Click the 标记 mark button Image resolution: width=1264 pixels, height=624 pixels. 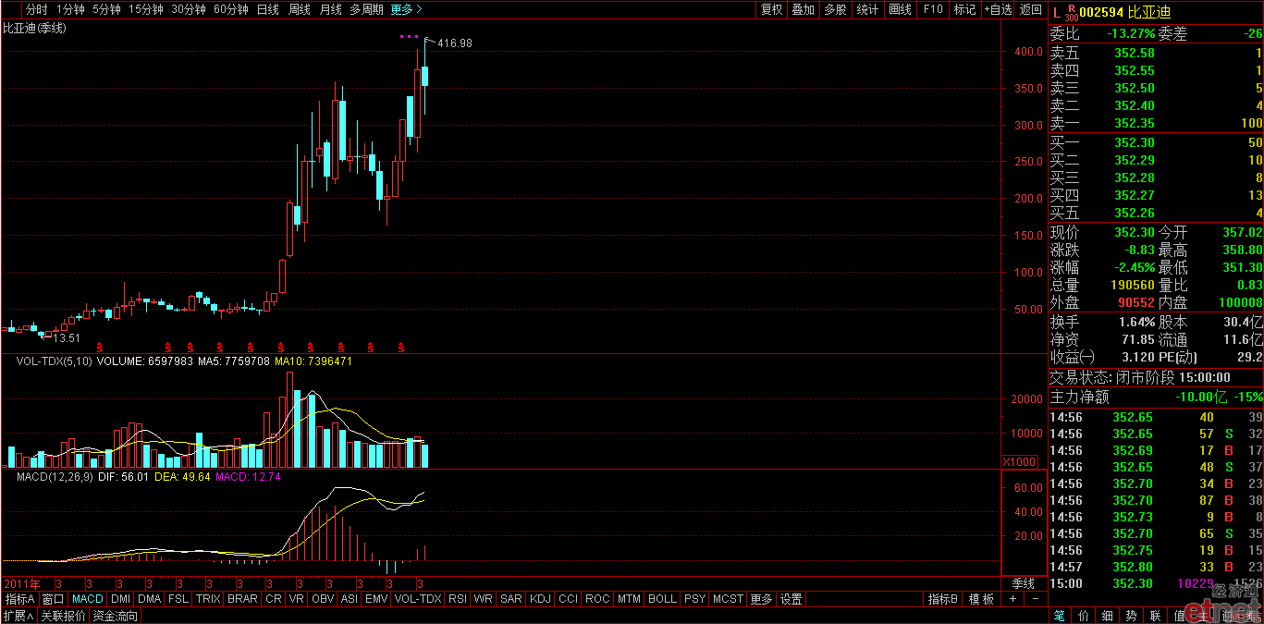coord(964,9)
